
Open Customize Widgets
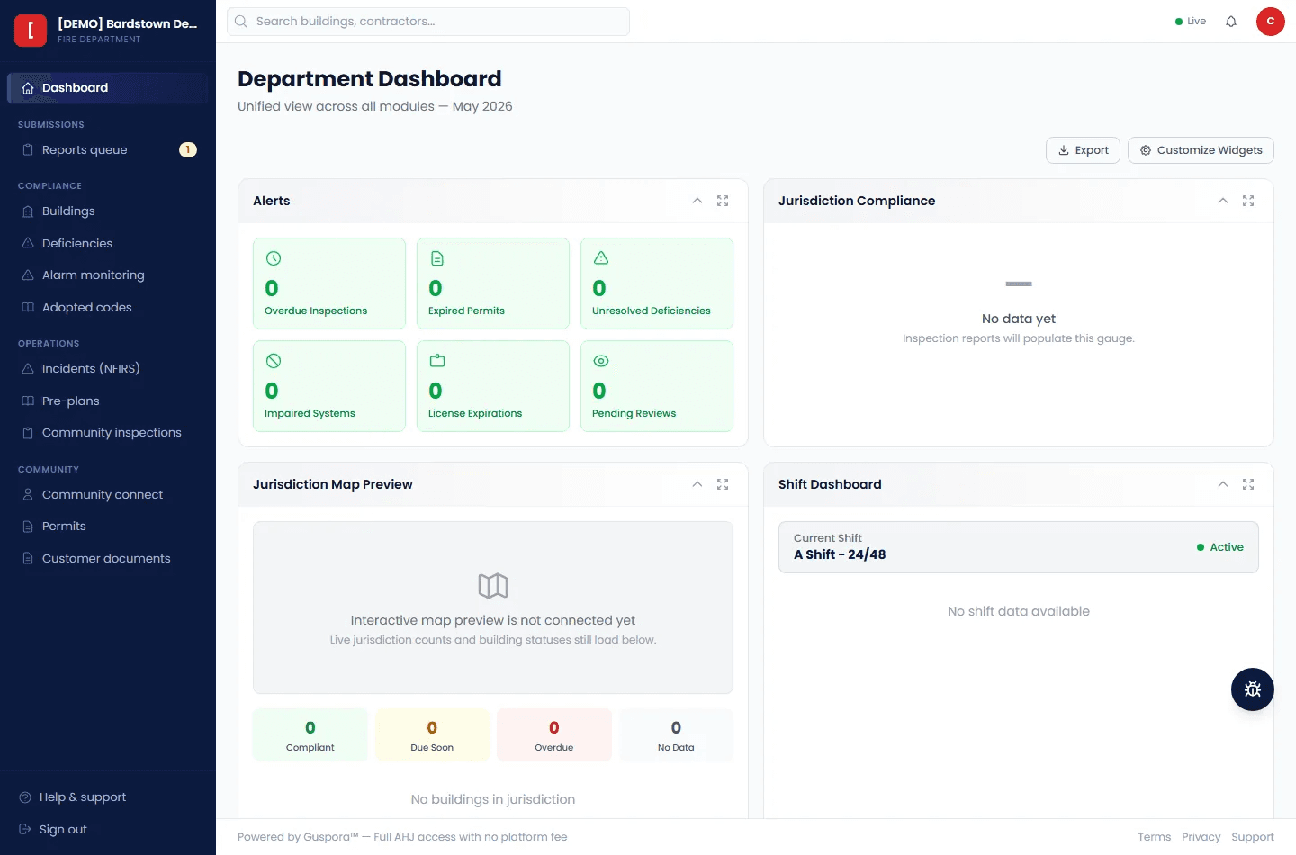(1201, 150)
